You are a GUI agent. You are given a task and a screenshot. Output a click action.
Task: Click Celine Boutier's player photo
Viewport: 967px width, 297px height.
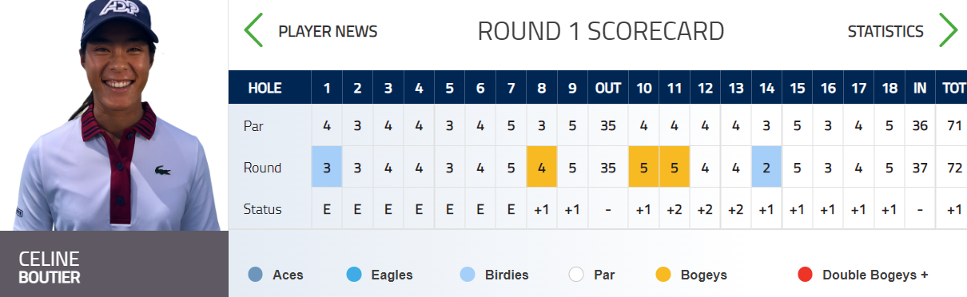[113, 116]
